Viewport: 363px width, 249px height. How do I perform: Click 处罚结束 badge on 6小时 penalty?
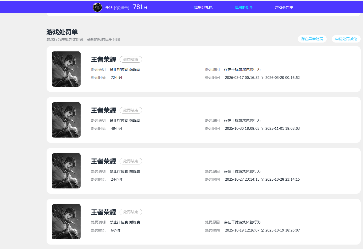pyautogui.click(x=131, y=212)
